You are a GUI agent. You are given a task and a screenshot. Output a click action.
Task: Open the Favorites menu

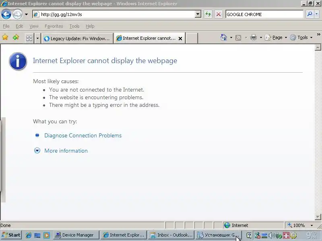[54, 26]
